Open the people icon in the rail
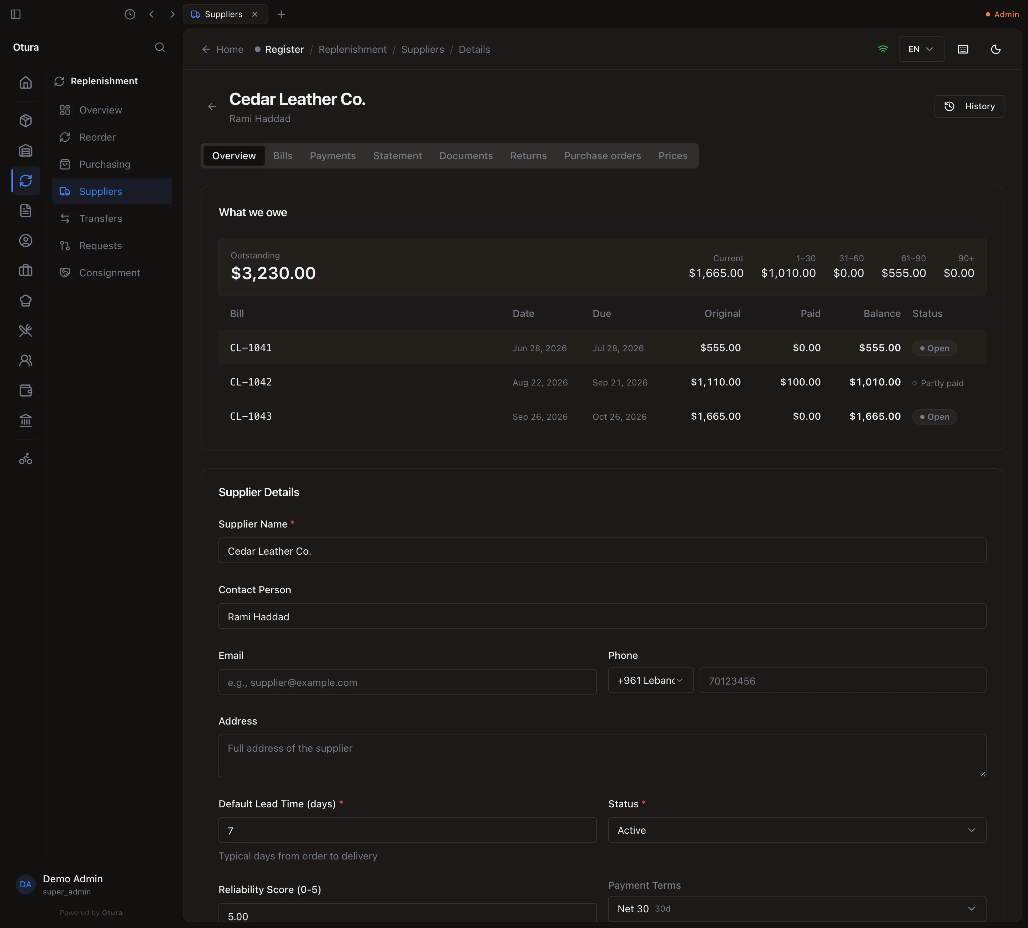 click(x=25, y=360)
